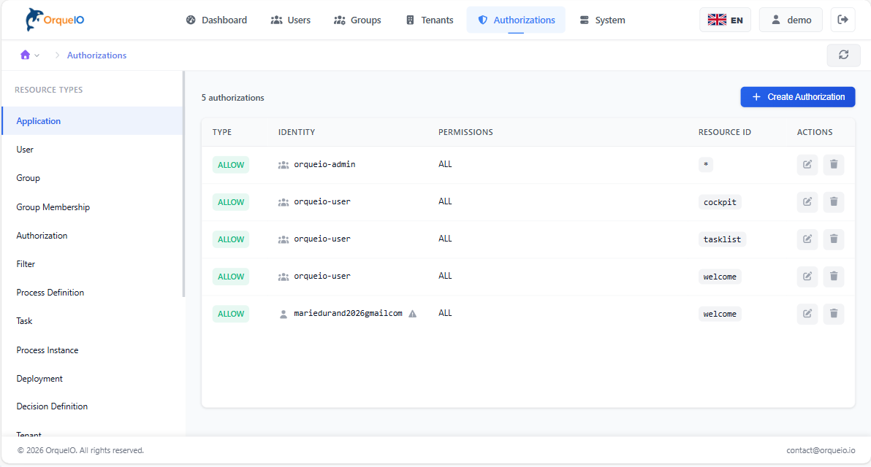Screen dimensions: 871x467
Task: Edit the cockpit resource authorization
Action: (807, 202)
